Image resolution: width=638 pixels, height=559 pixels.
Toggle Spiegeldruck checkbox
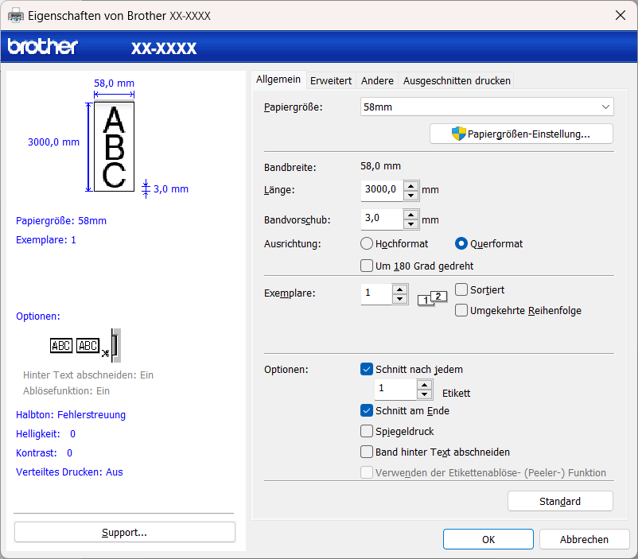367,431
